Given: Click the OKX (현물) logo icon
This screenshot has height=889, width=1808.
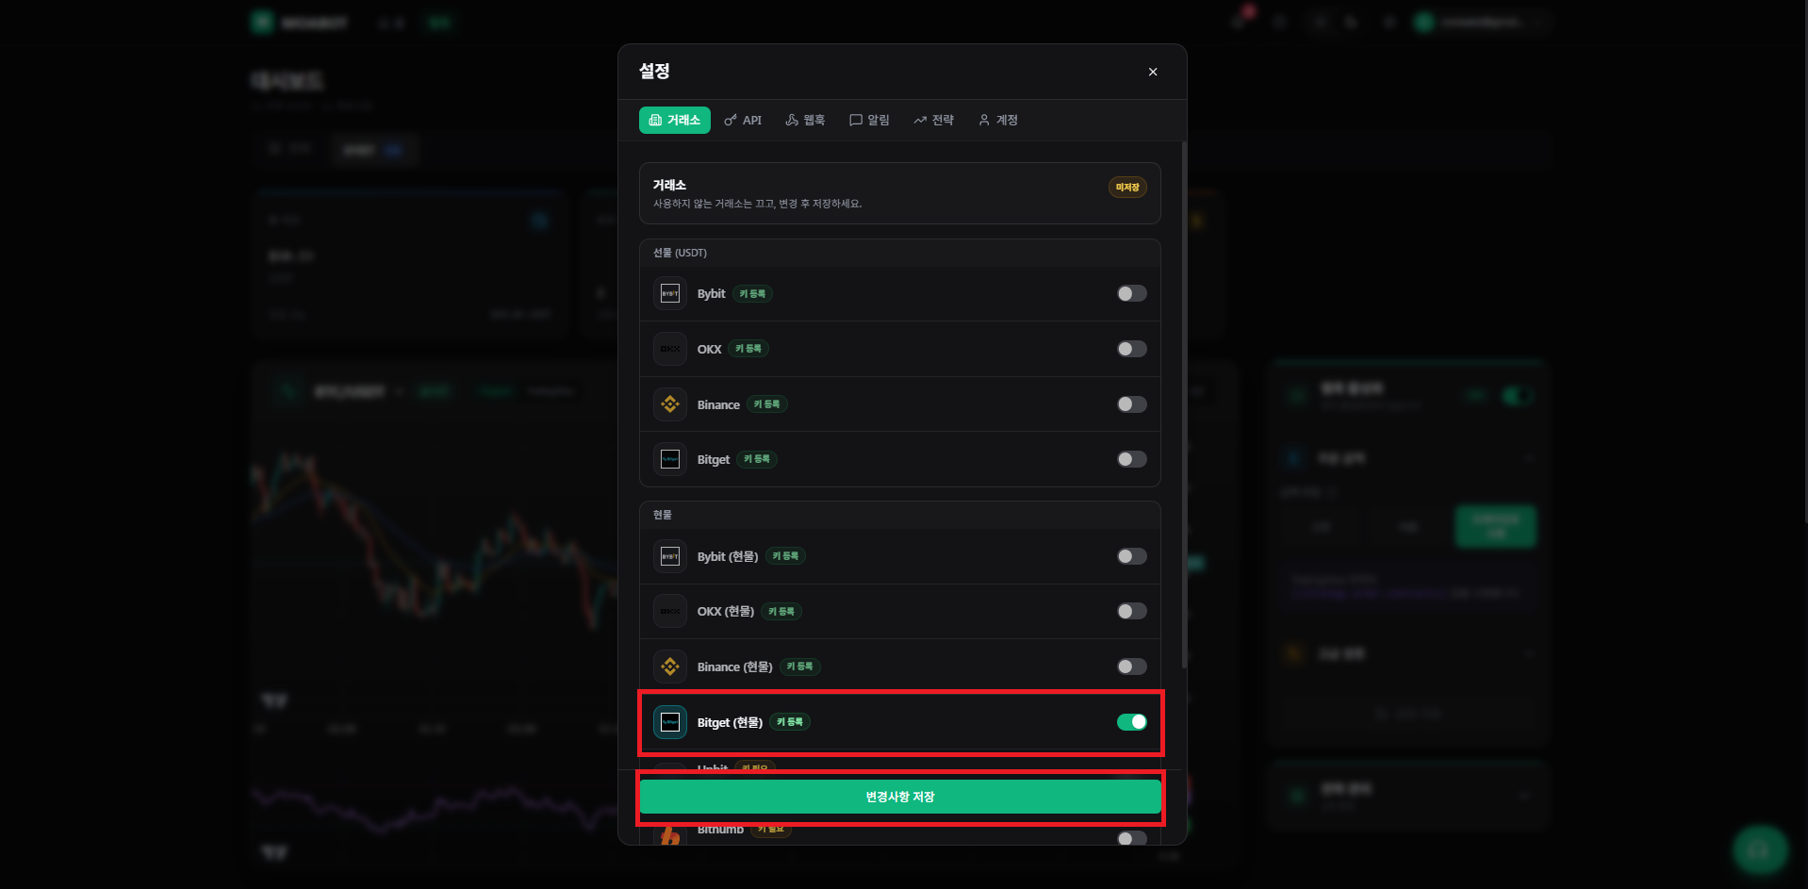Looking at the screenshot, I should pos(670,612).
